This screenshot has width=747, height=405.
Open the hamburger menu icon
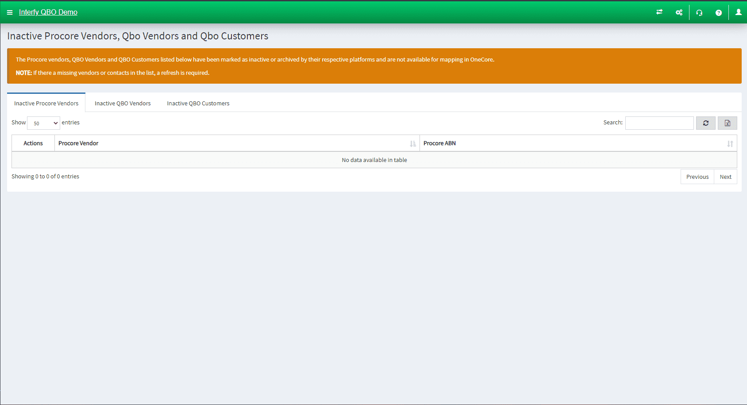coord(10,12)
